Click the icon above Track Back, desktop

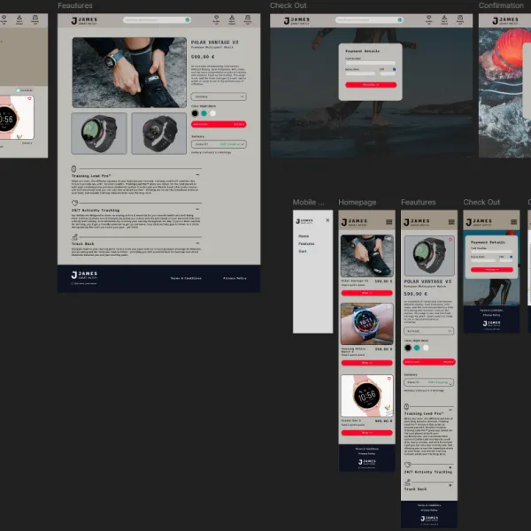coord(75,236)
